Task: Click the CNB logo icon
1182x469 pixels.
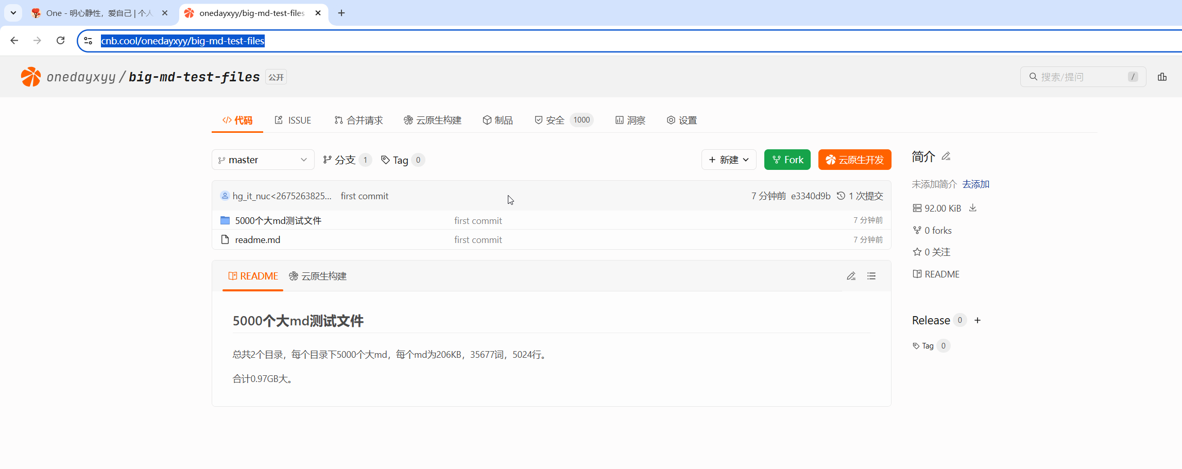Action: pyautogui.click(x=31, y=77)
